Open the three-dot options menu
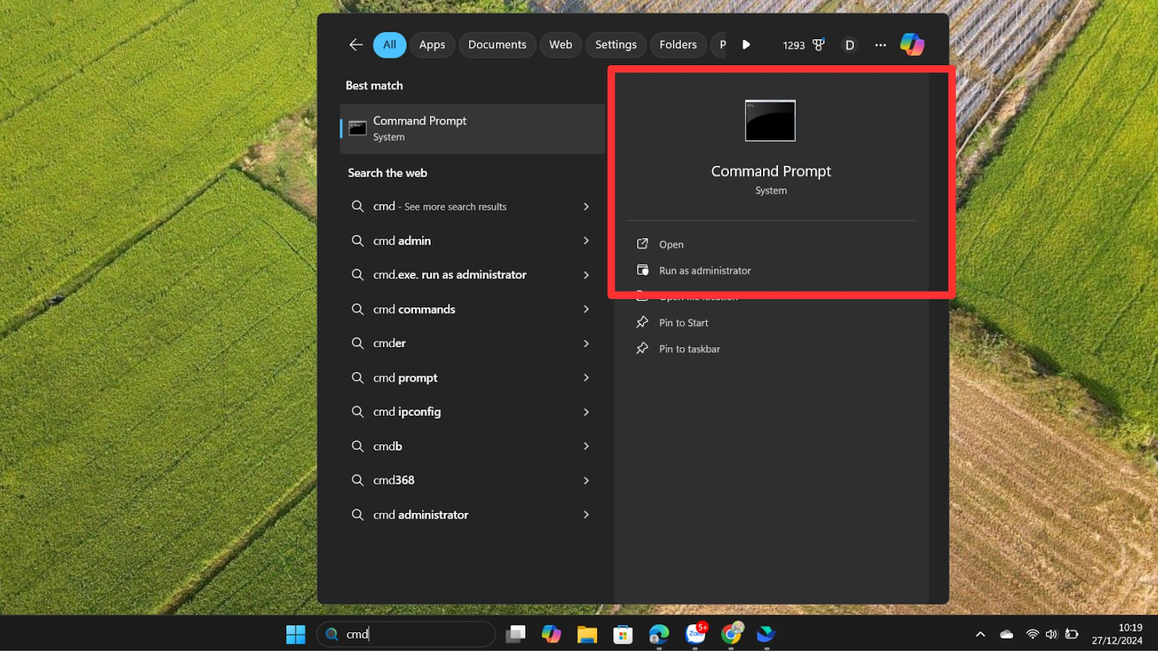The image size is (1158, 651). tap(880, 45)
